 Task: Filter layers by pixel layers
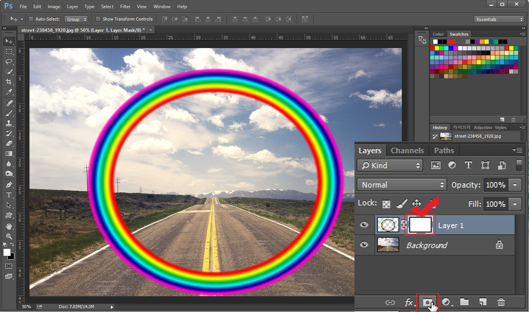[436, 165]
